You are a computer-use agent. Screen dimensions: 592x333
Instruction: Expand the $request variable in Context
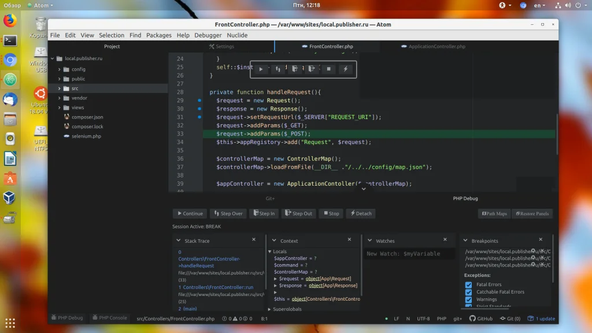[x=276, y=279]
